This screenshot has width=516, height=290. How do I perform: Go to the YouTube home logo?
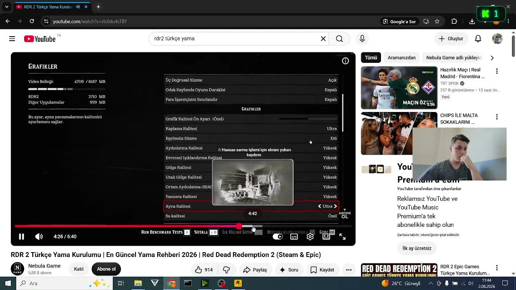pyautogui.click(x=40, y=39)
